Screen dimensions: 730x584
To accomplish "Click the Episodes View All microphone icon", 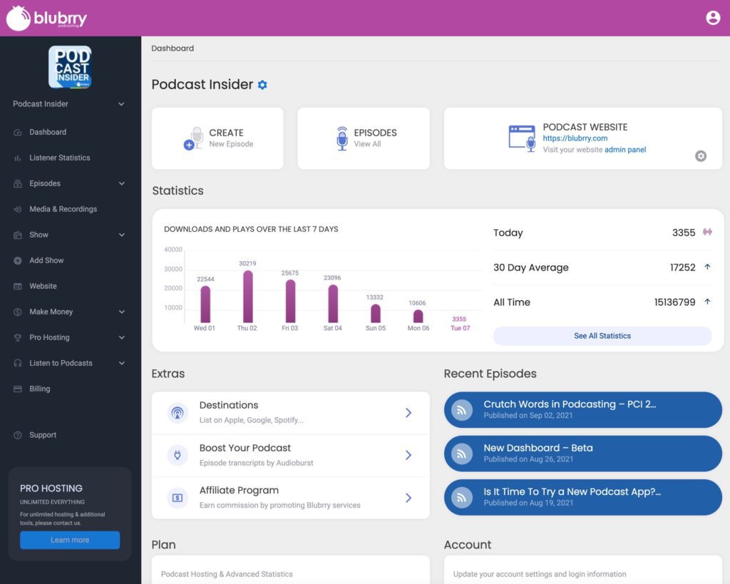I will click(342, 138).
